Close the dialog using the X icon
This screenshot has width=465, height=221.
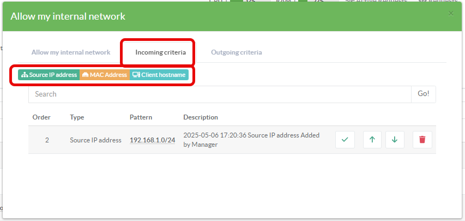click(451, 13)
